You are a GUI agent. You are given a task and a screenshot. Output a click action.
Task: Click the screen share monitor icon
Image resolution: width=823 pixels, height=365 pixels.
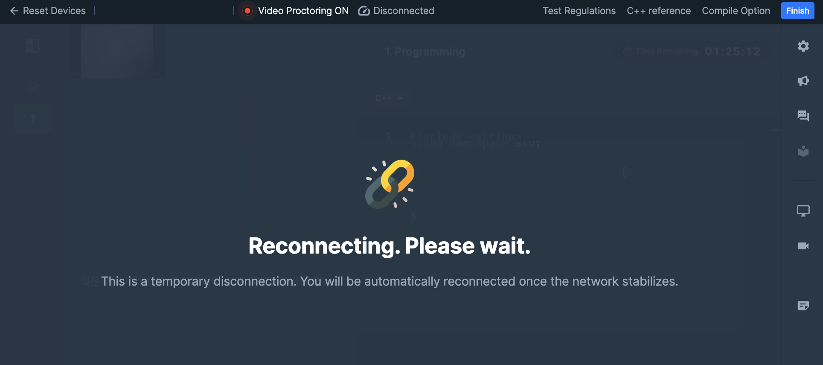(x=803, y=211)
